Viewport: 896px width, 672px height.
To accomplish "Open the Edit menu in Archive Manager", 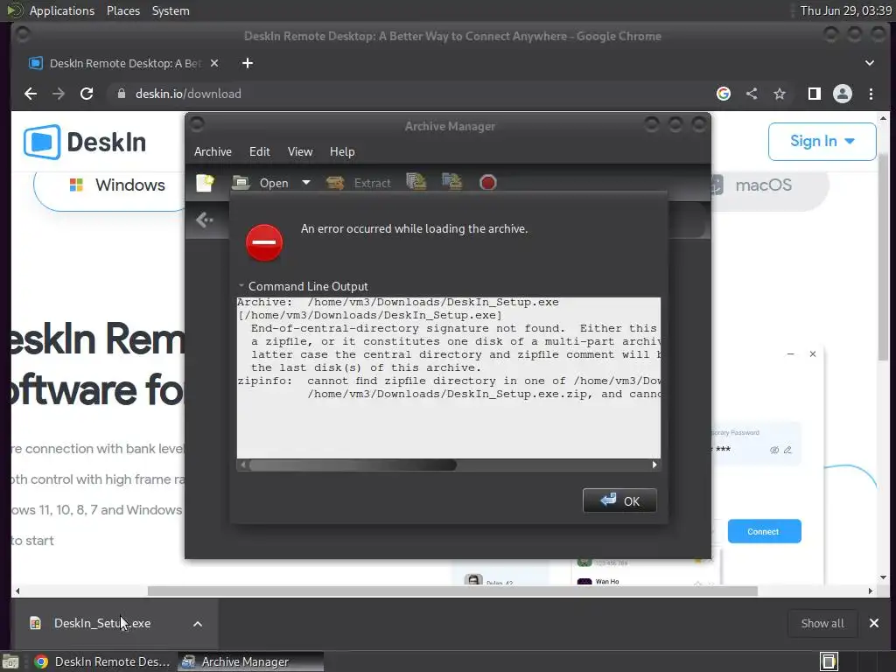I will [259, 151].
